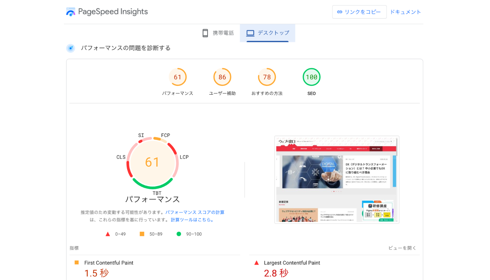
Task: Click the PageSpeed Insights logo icon
Action: coord(71,12)
